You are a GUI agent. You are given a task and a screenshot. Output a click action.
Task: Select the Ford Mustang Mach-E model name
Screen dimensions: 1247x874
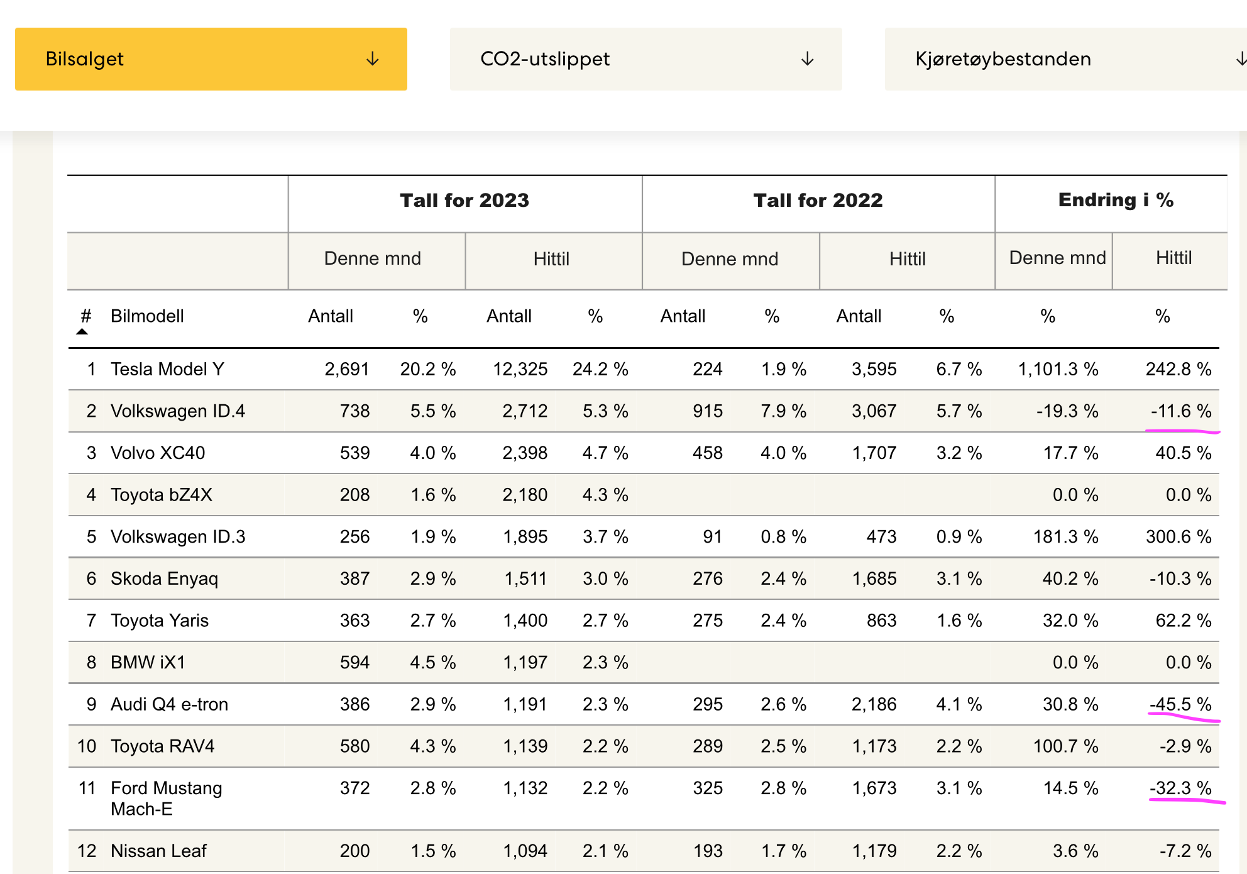pyautogui.click(x=167, y=799)
